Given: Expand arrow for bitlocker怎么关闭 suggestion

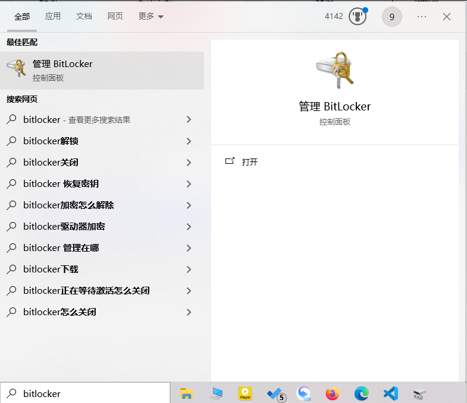Looking at the screenshot, I should click(189, 312).
